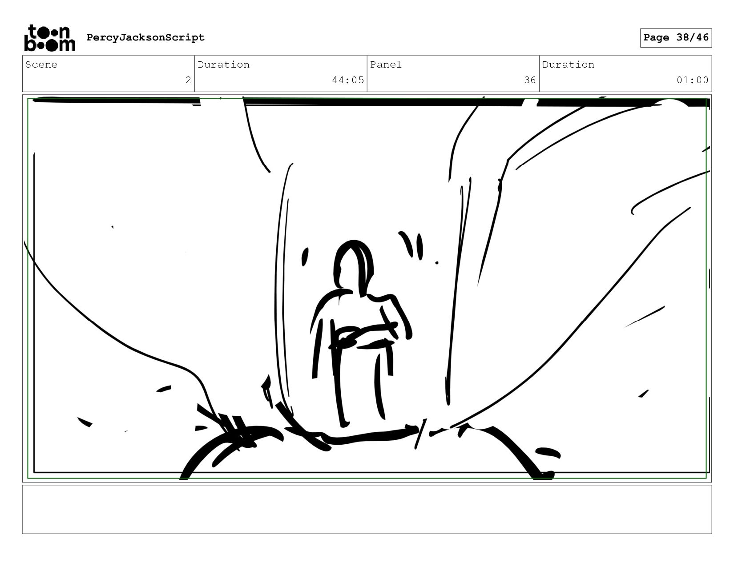Click the Panel number 36
Screen dimensions: 734x567
point(530,80)
